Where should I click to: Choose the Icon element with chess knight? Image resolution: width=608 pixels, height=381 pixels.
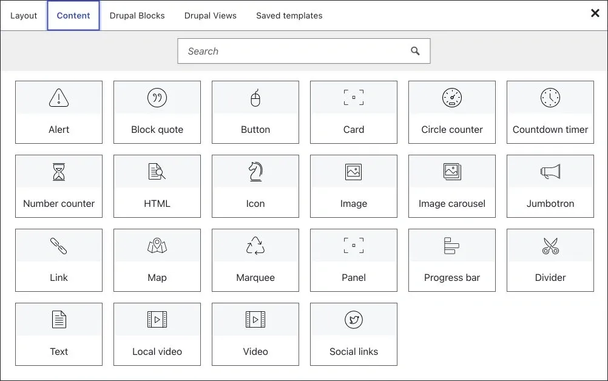255,186
